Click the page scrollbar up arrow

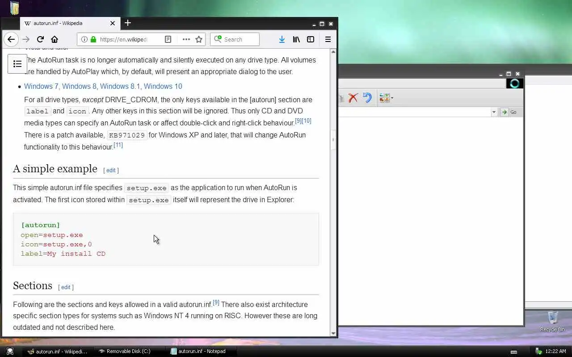[x=333, y=52]
